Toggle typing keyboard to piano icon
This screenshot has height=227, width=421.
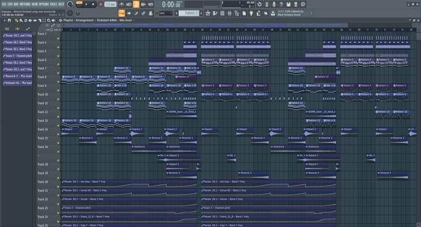[121, 13]
